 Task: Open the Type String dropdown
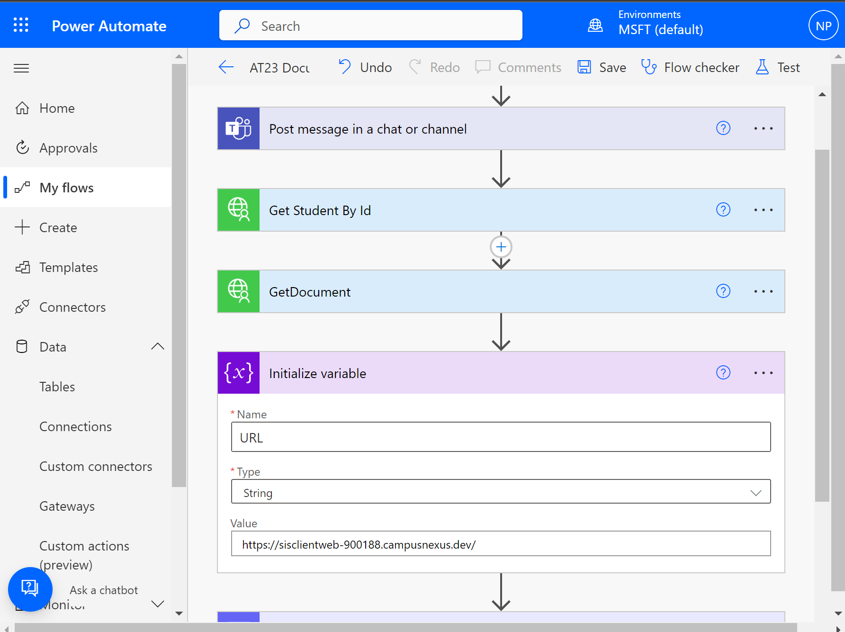click(501, 491)
